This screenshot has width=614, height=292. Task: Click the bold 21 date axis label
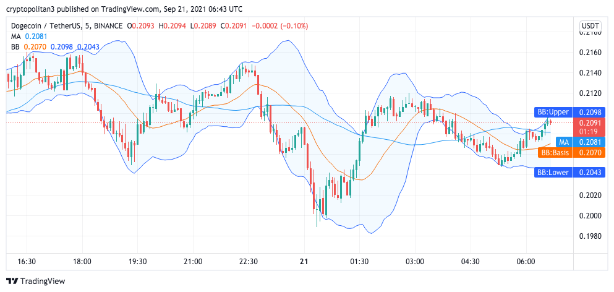pyautogui.click(x=304, y=262)
